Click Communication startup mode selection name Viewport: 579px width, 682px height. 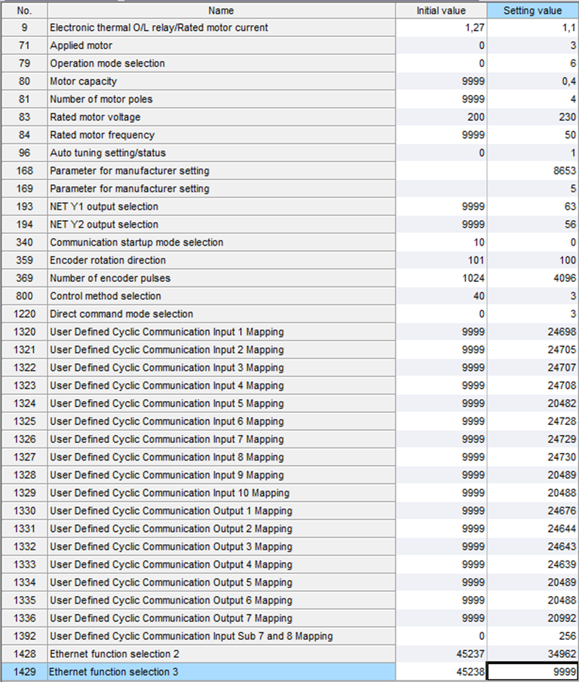click(221, 242)
